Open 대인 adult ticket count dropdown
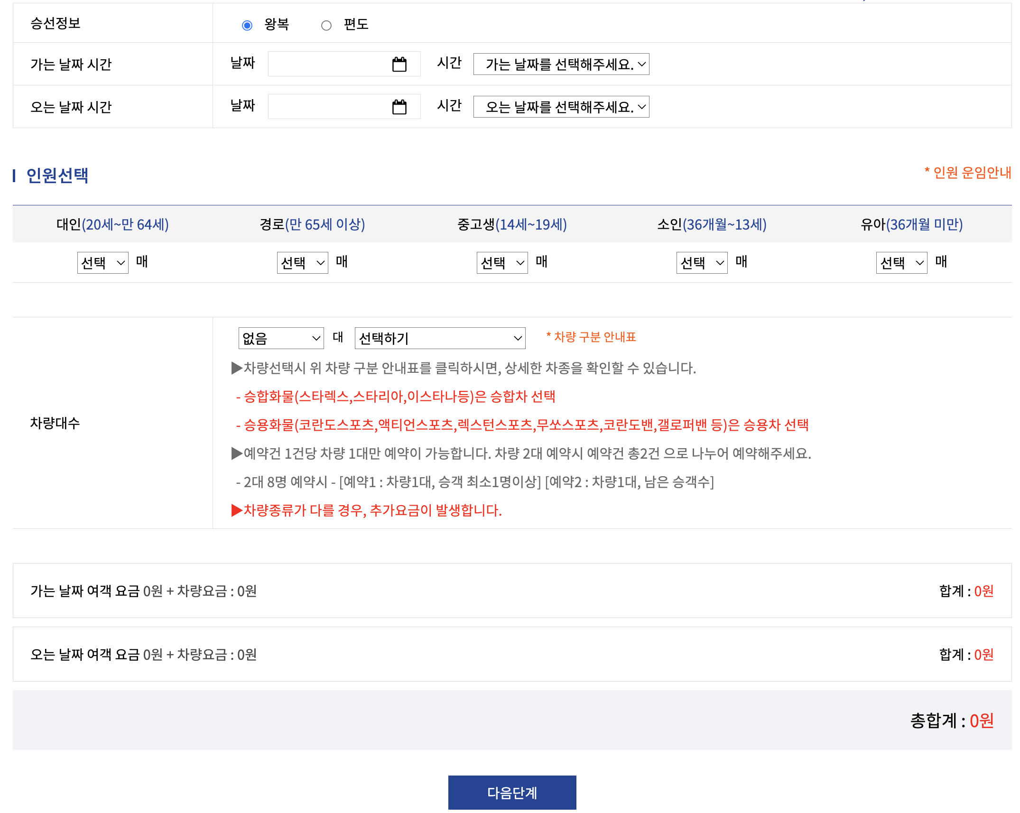The height and width of the screenshot is (813, 1020). point(102,262)
